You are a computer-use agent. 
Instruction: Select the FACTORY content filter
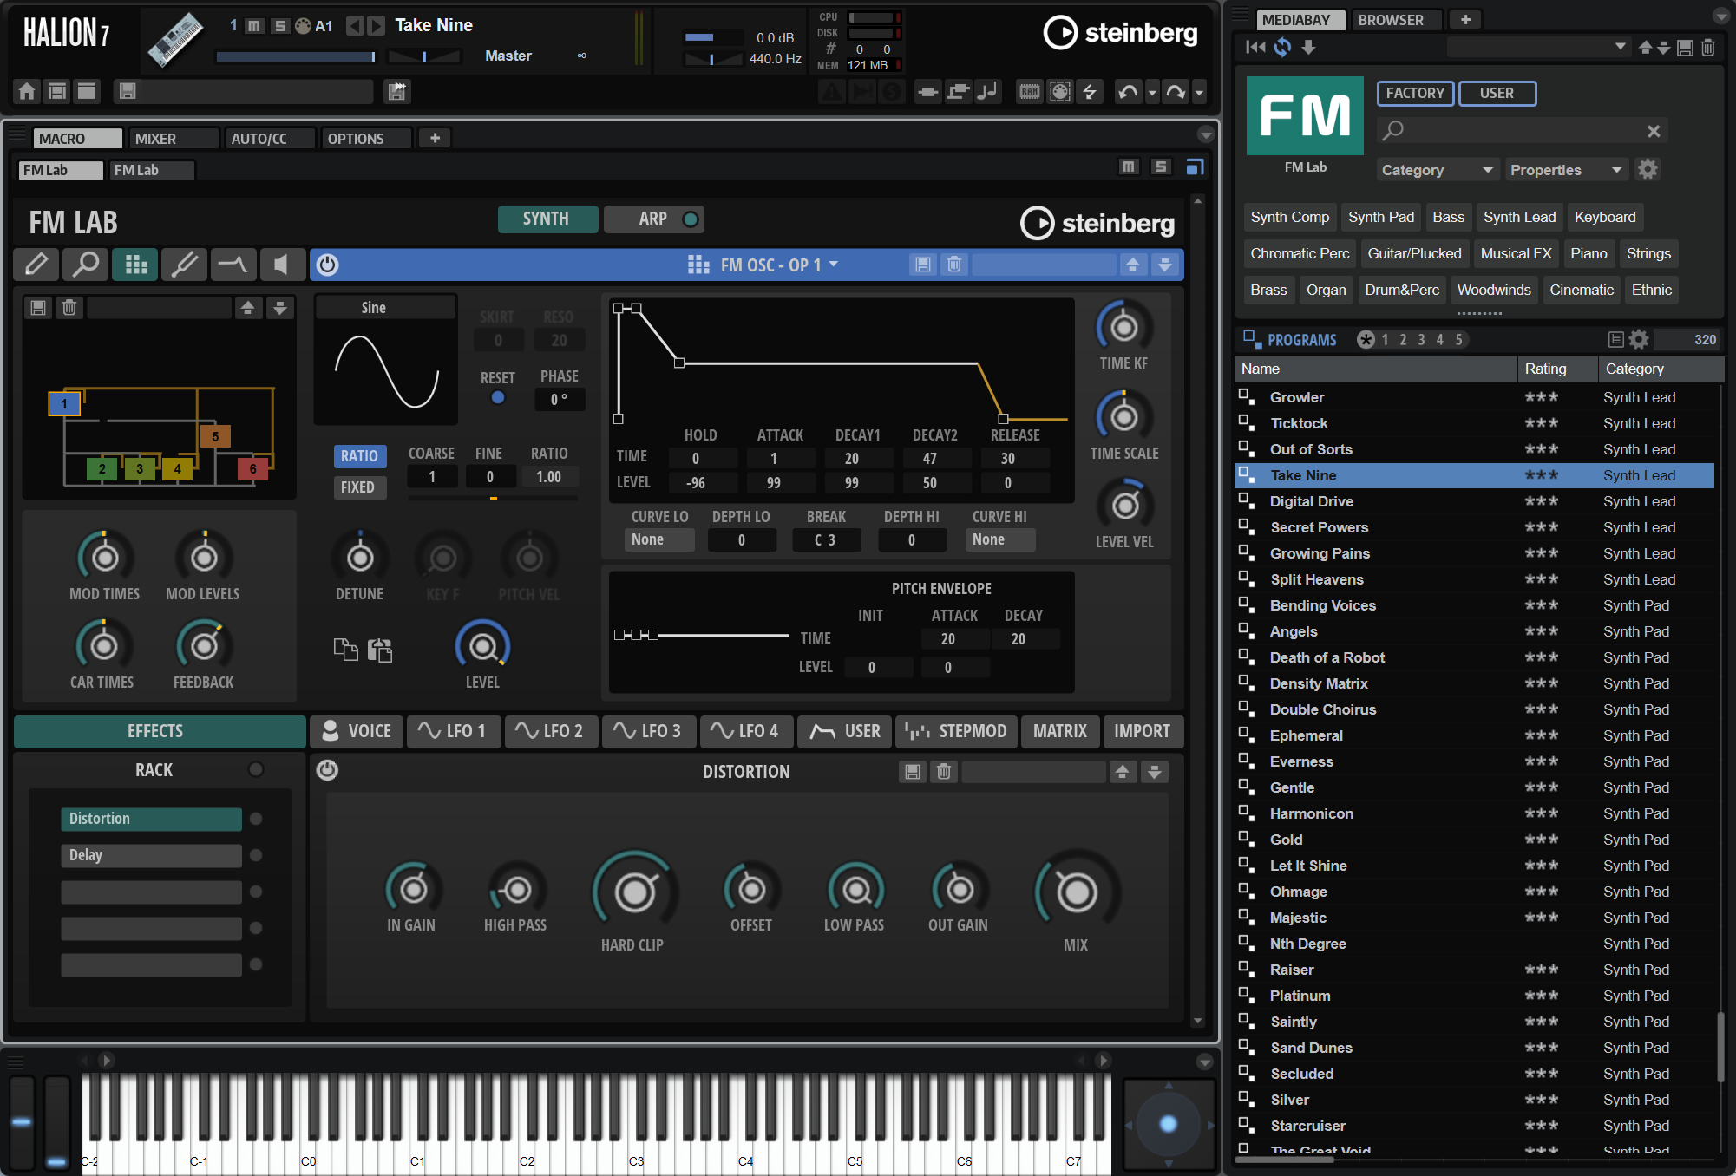pyautogui.click(x=1415, y=93)
